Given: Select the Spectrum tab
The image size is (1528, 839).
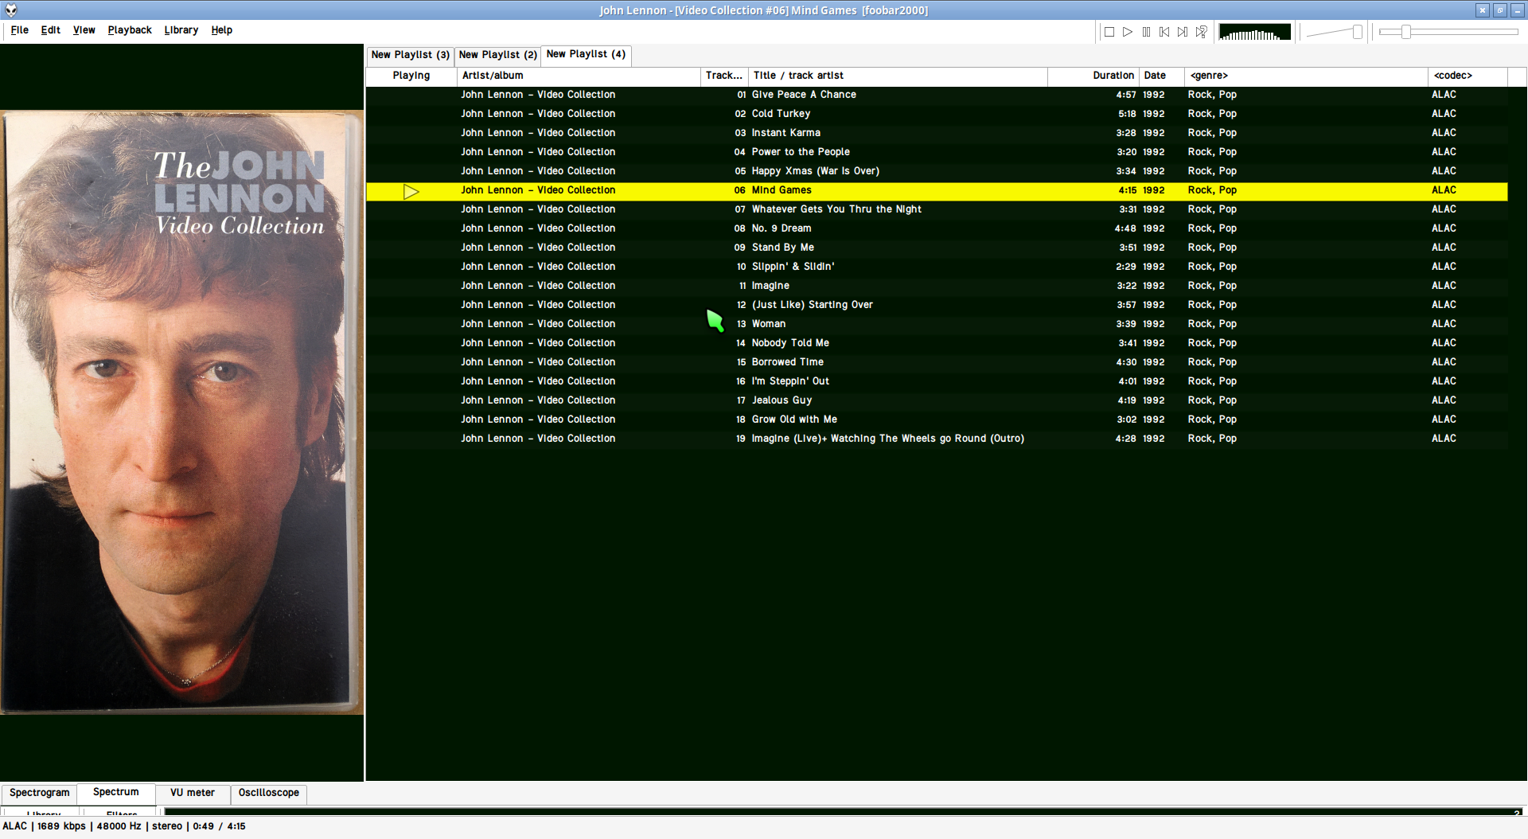Looking at the screenshot, I should pos(116,792).
